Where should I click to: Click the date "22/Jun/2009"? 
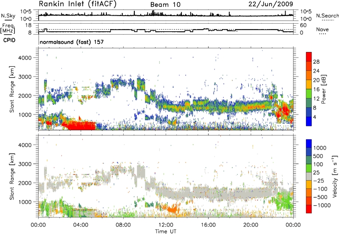271,4
